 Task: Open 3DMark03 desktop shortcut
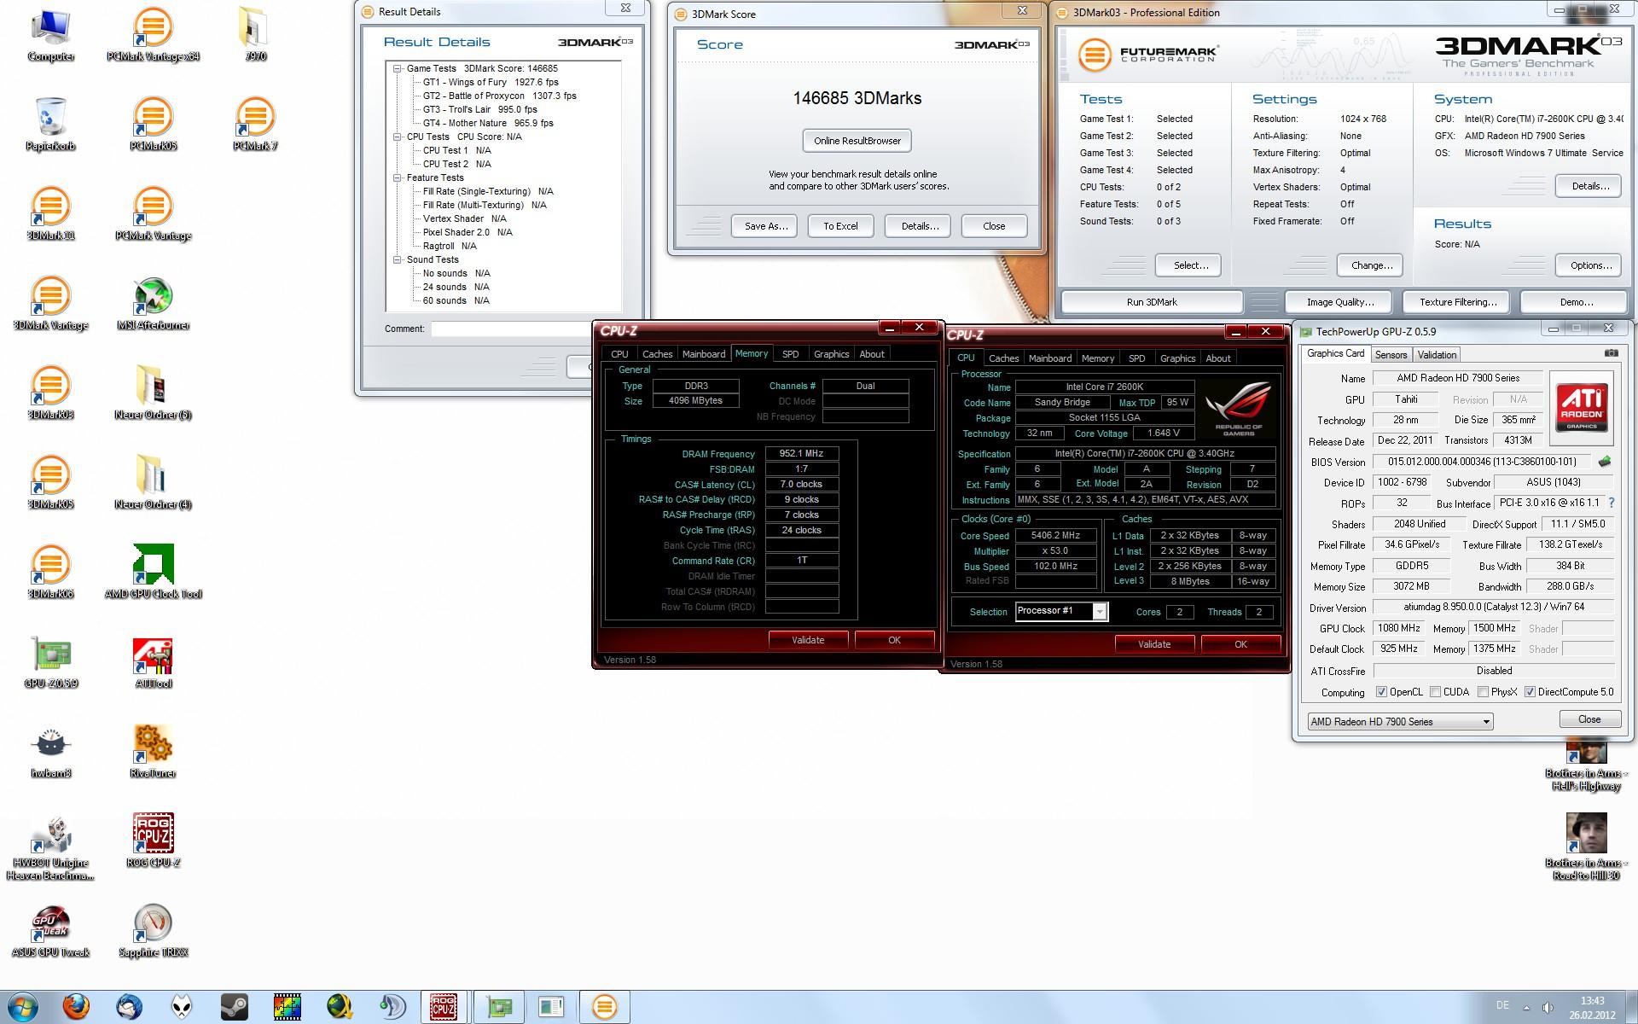tap(50, 393)
